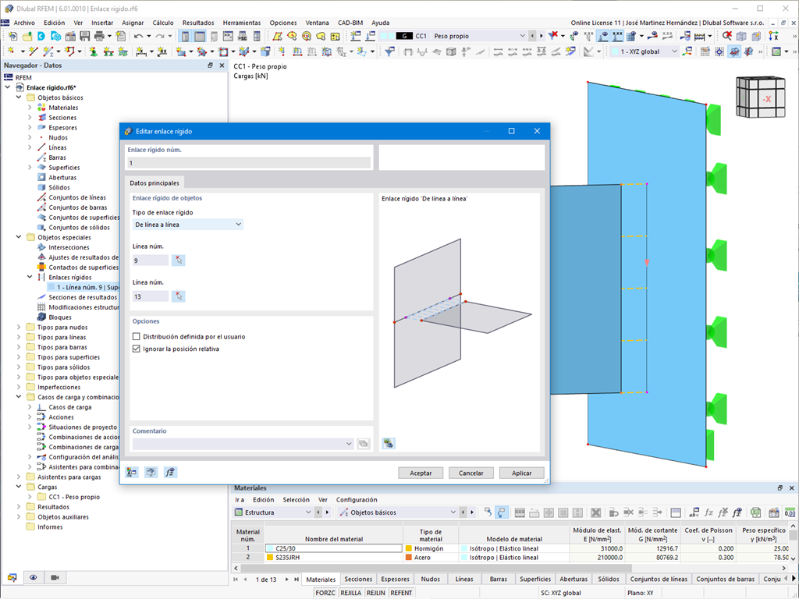
Task: Switch to the 'Superficies' table tab
Action: click(535, 580)
